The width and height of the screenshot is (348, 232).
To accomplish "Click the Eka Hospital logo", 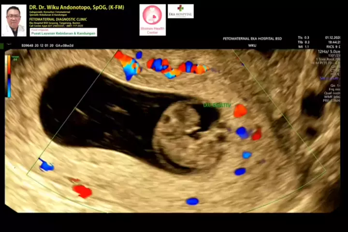I will (180, 11).
